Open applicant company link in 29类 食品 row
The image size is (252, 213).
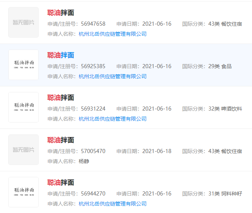click(x=113, y=76)
